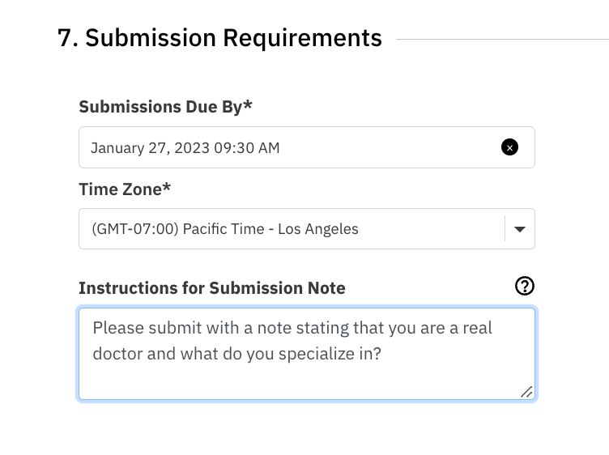Open the Pacific Time - Los Angeles selector
This screenshot has height=455, width=609.
point(307,229)
